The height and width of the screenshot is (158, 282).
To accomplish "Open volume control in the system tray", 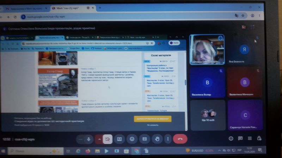I will pos(228,151).
